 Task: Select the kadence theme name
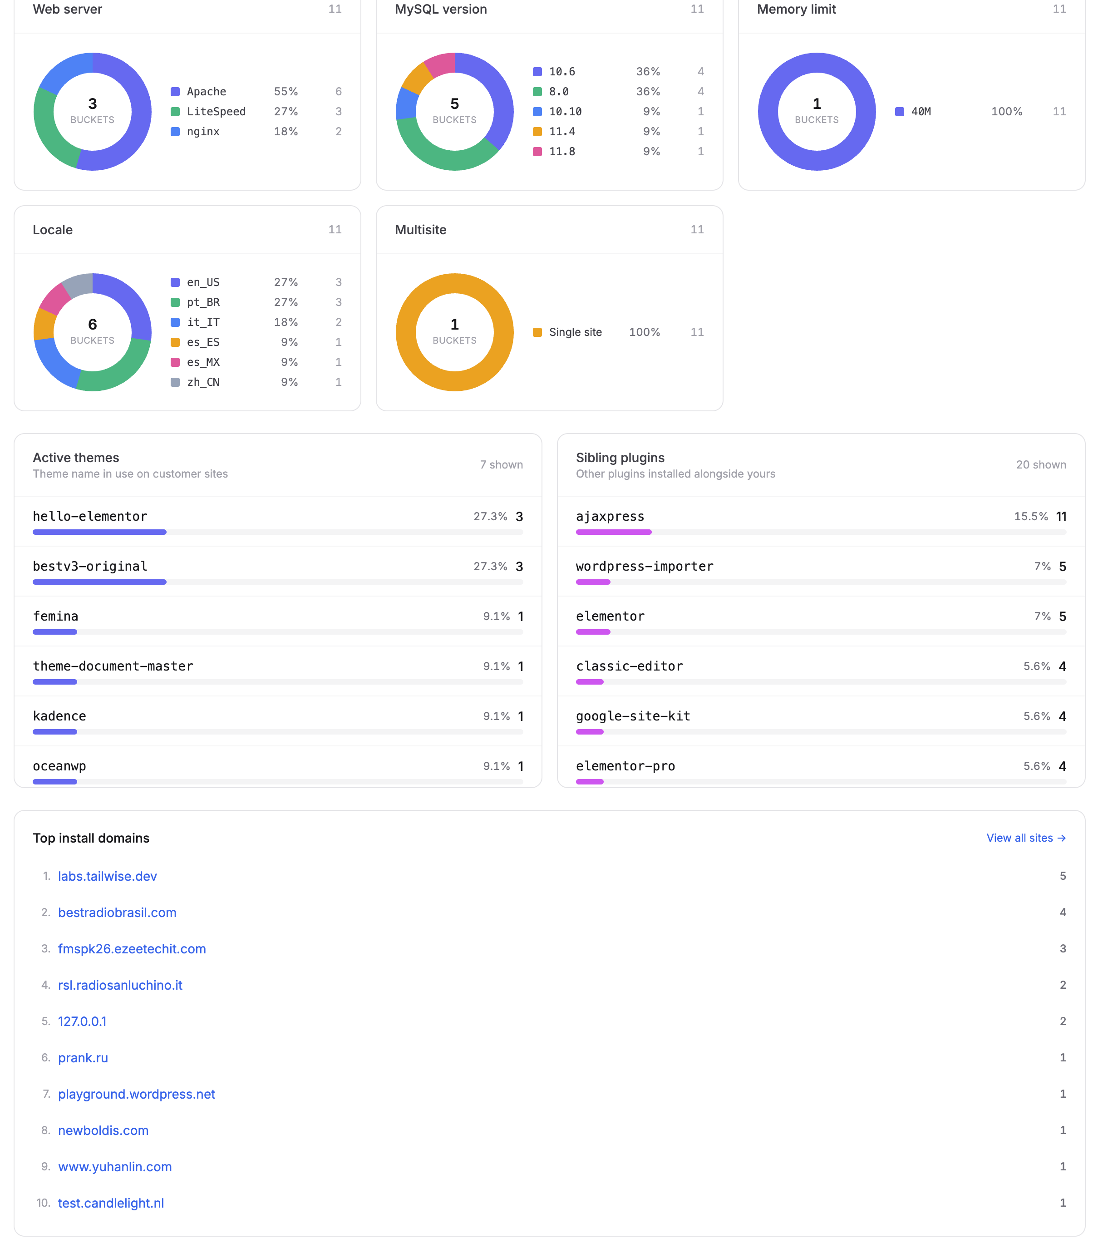point(59,716)
